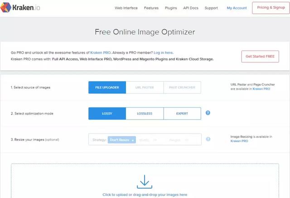The width and height of the screenshot is (290, 198).
Task: Click the Log in here link
Action: point(163,53)
